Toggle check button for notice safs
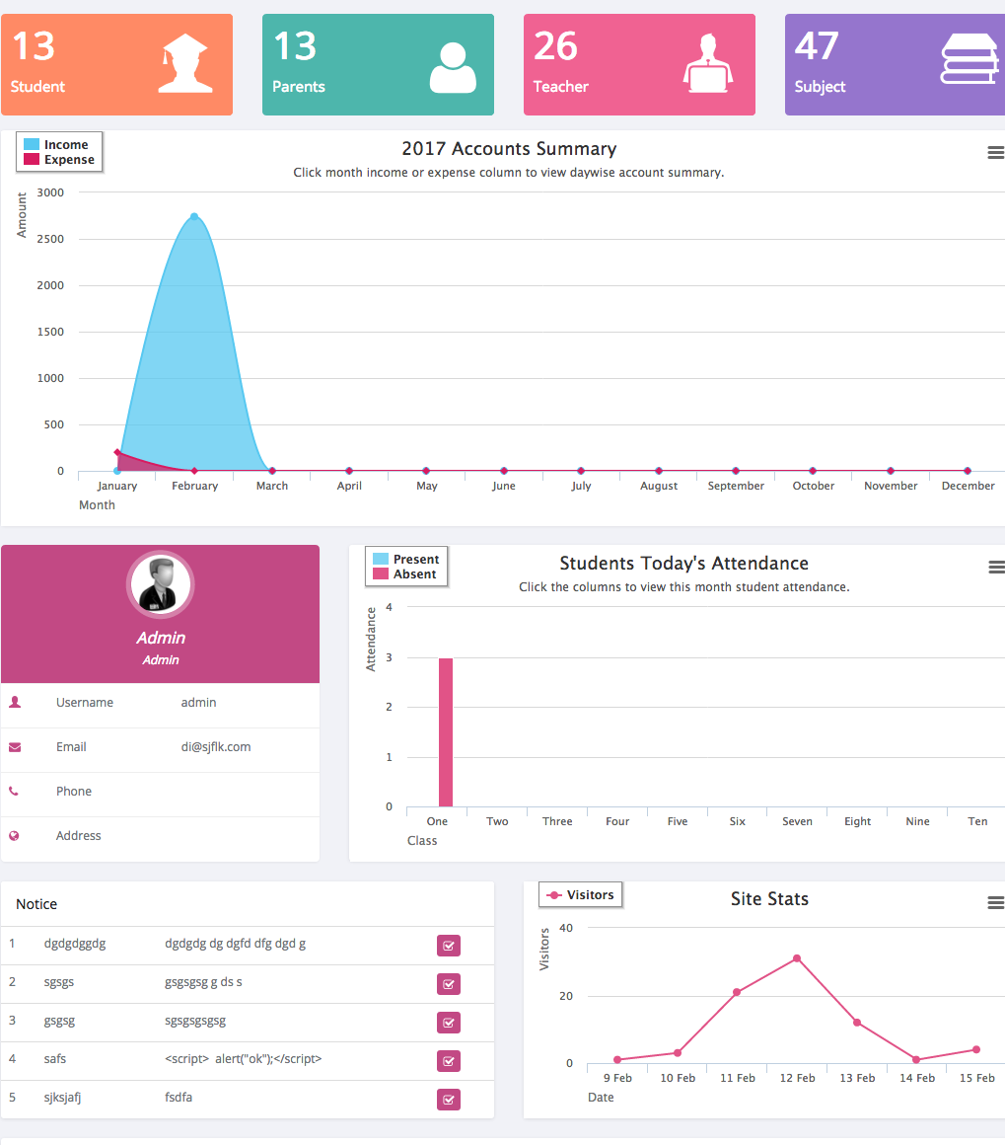This screenshot has width=1005, height=1145. tap(449, 1061)
